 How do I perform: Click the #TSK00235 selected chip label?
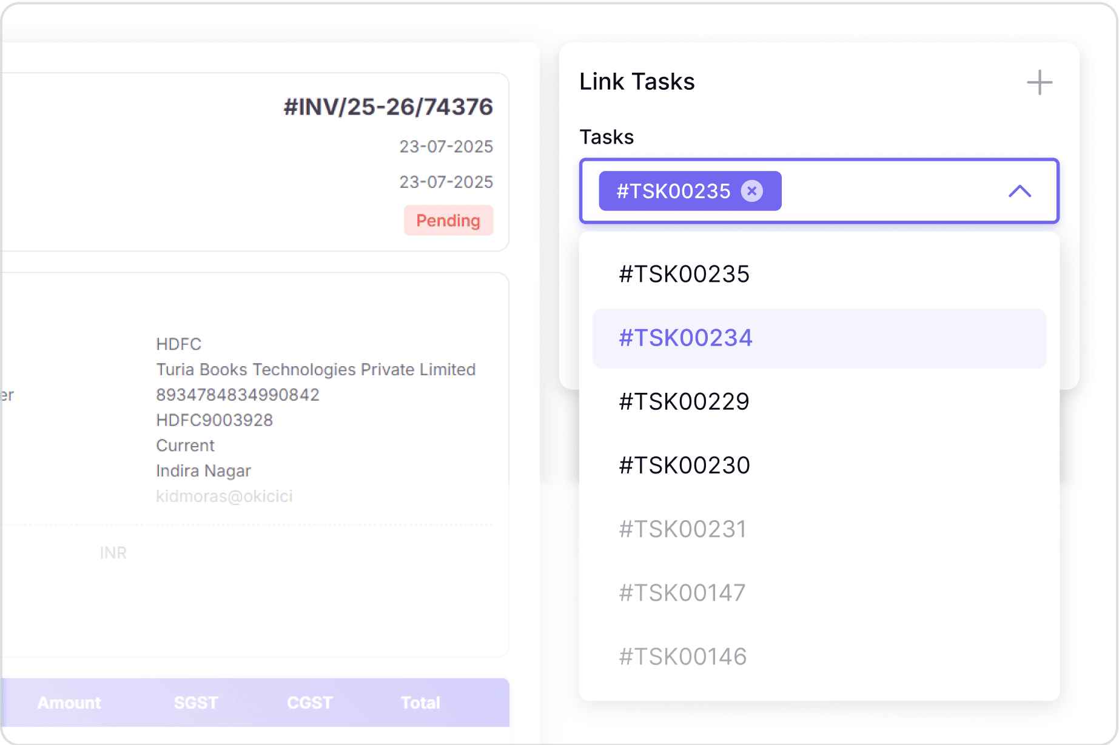[673, 192]
